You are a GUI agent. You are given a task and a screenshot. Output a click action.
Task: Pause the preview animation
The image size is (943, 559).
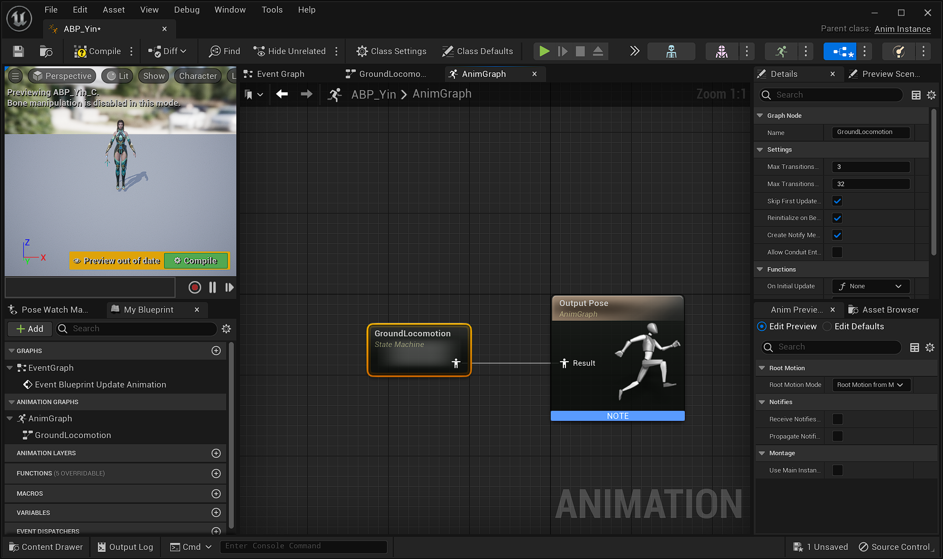pos(213,287)
